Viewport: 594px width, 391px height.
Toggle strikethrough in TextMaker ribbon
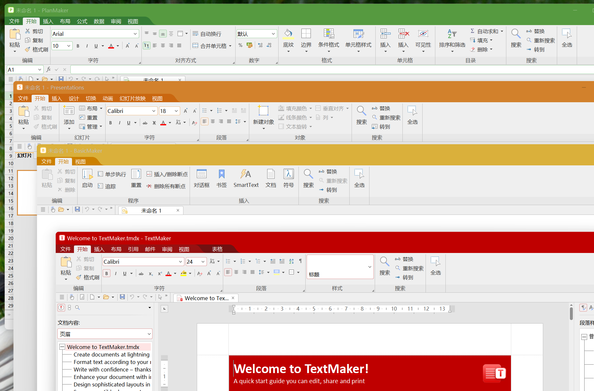coord(141,273)
